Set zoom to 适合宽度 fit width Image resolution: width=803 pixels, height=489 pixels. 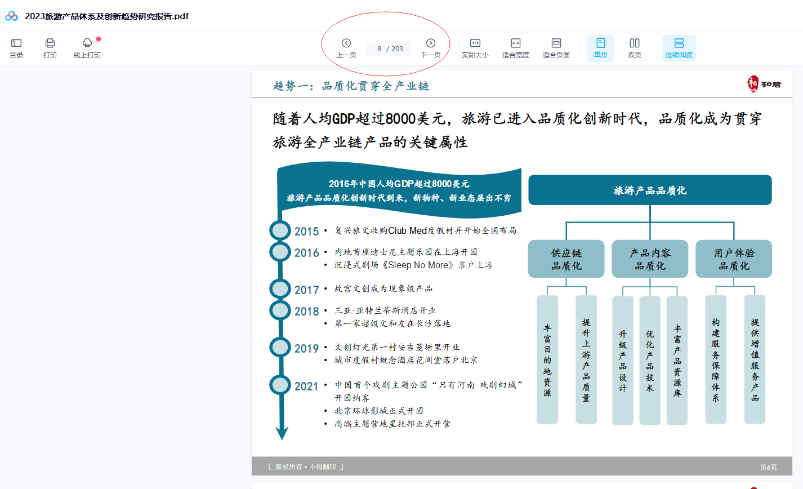pyautogui.click(x=516, y=46)
